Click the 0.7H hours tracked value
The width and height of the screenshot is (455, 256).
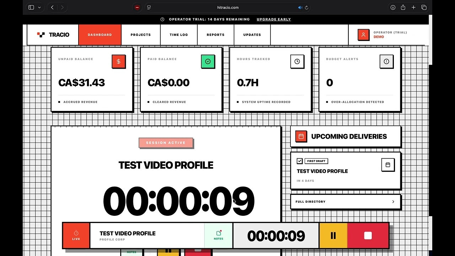(x=248, y=83)
